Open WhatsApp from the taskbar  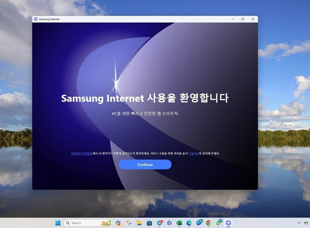tap(218, 223)
